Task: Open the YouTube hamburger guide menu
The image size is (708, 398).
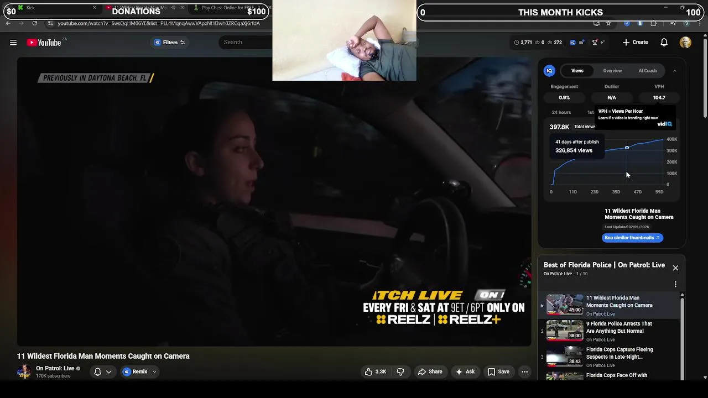Action: click(x=13, y=43)
